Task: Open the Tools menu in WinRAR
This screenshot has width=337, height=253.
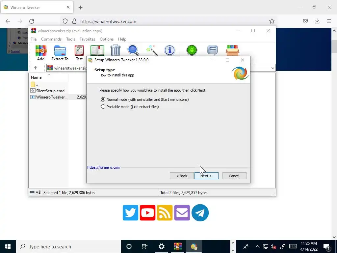Action: click(70, 39)
